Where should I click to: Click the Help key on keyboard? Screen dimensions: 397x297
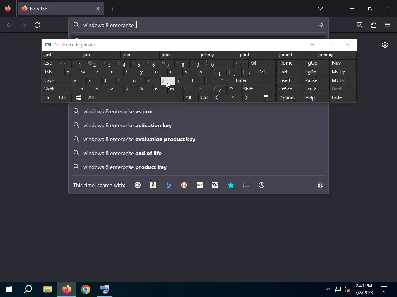pos(316,98)
